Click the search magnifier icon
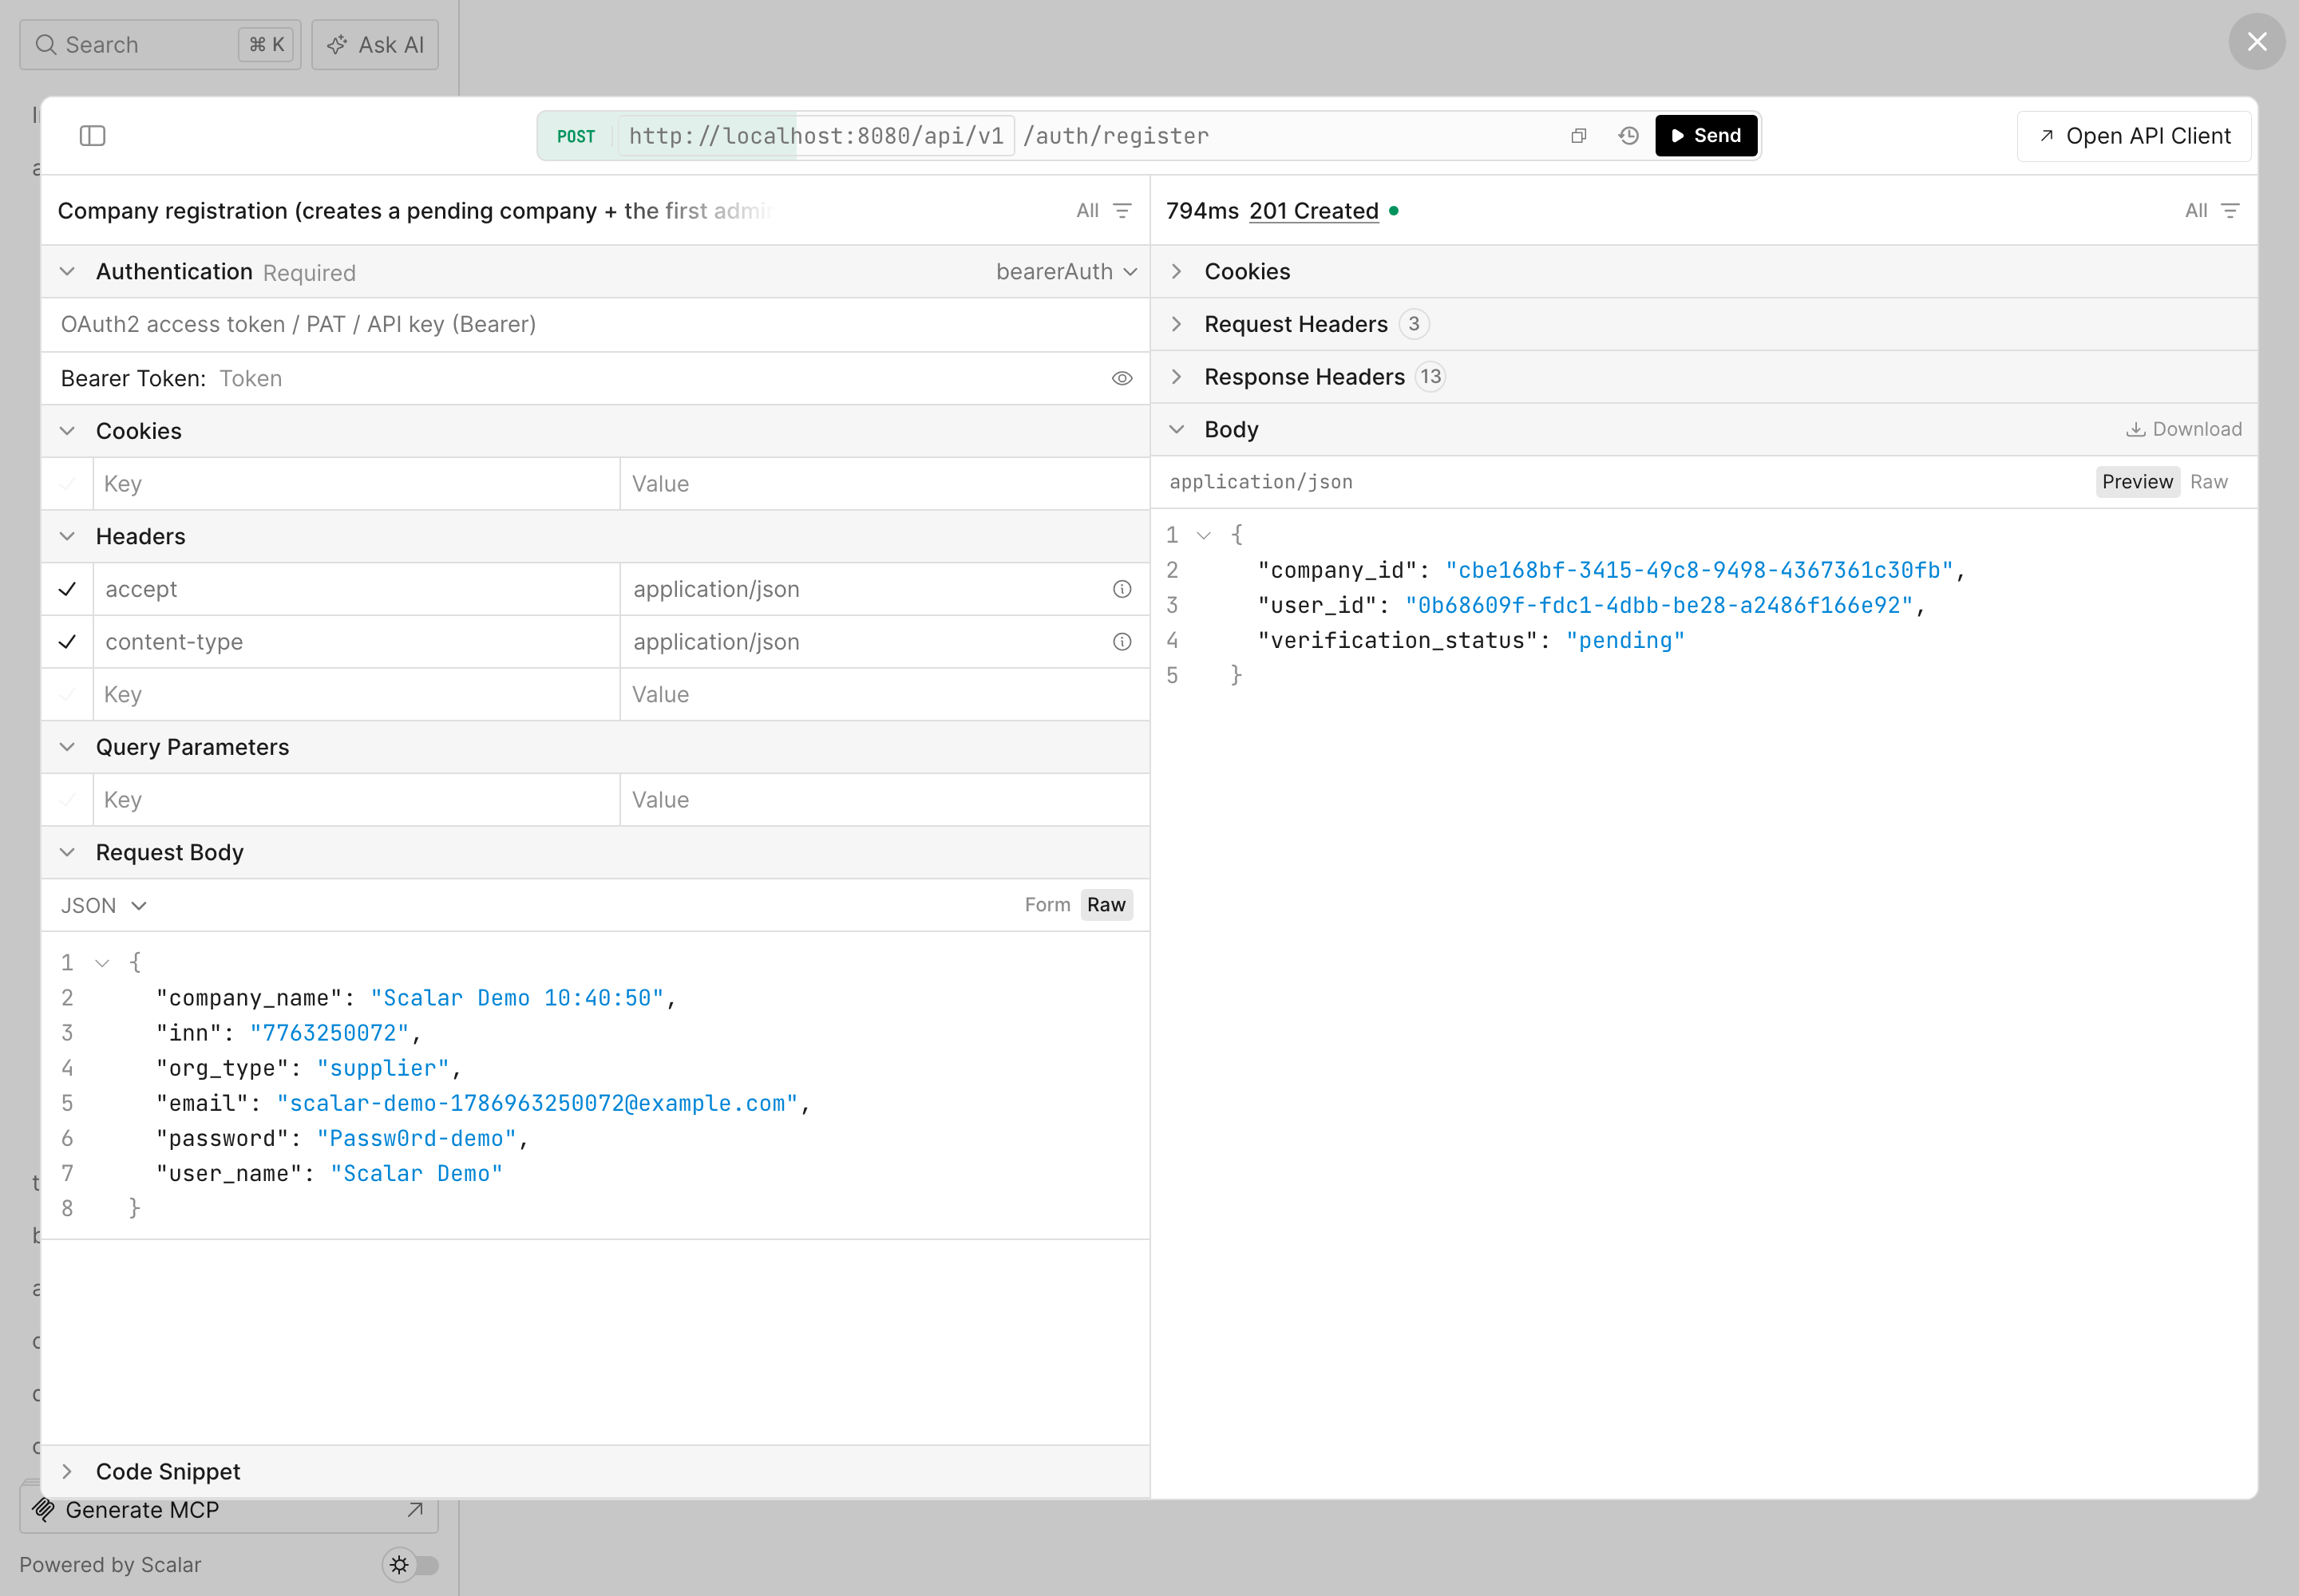This screenshot has width=2299, height=1596. click(x=45, y=45)
